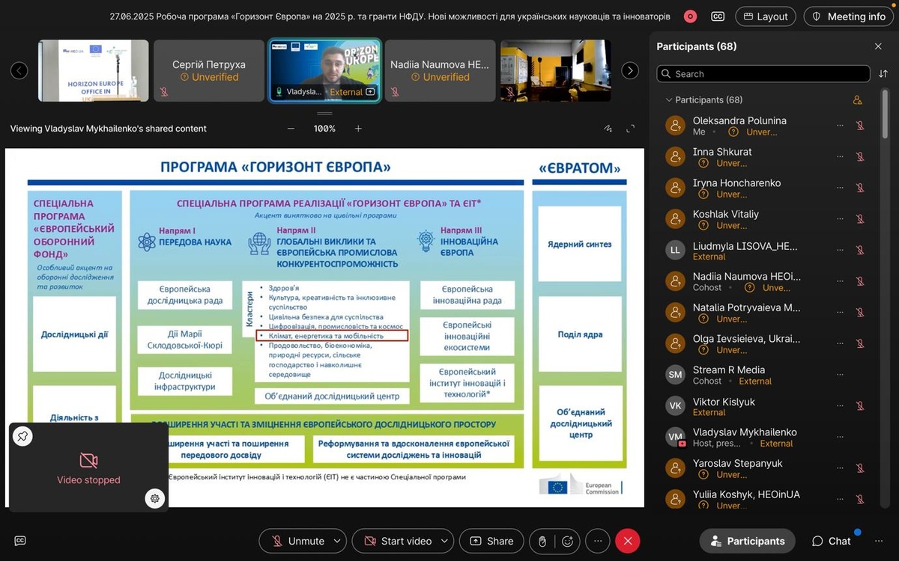Unmute your microphone

click(297, 541)
